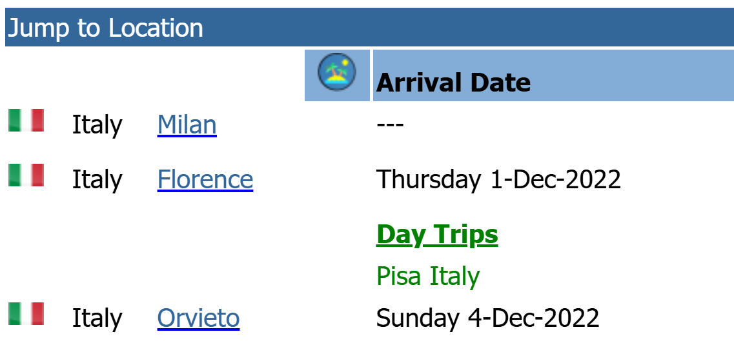The image size is (734, 343).
Task: Click the word Jump in the header
Action: (39, 28)
